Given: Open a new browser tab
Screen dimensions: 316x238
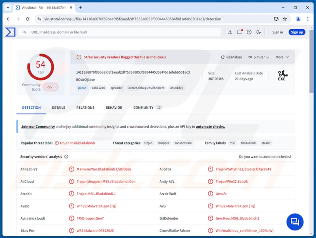Looking at the screenshot, I should 80,8.
